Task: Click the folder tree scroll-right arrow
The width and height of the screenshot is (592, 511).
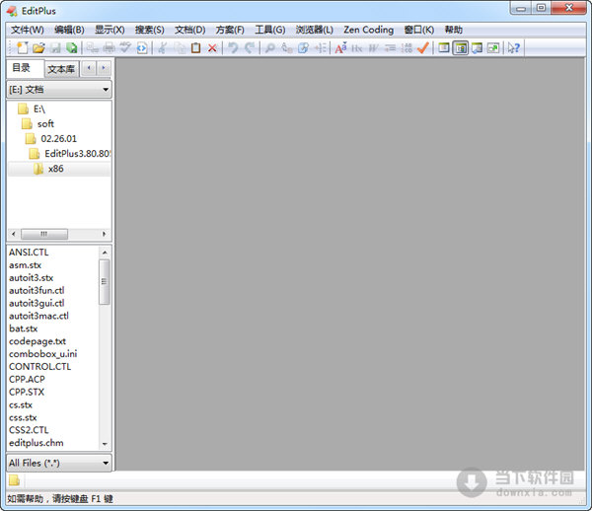Action: [104, 234]
